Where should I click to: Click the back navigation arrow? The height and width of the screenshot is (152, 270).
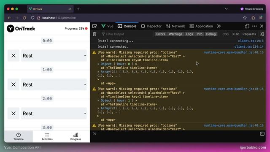(x=9, y=18)
